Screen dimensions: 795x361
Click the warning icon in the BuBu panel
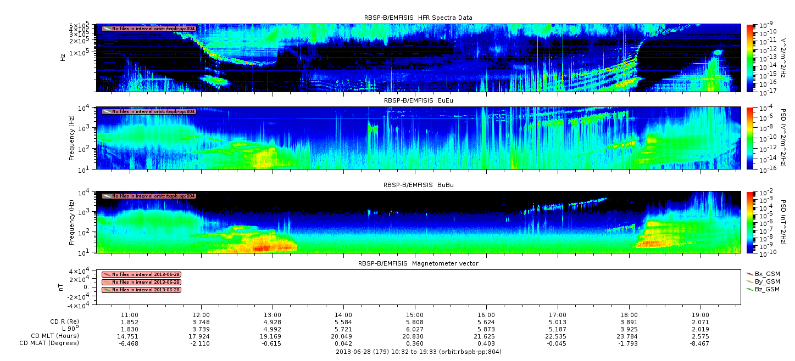(107, 196)
